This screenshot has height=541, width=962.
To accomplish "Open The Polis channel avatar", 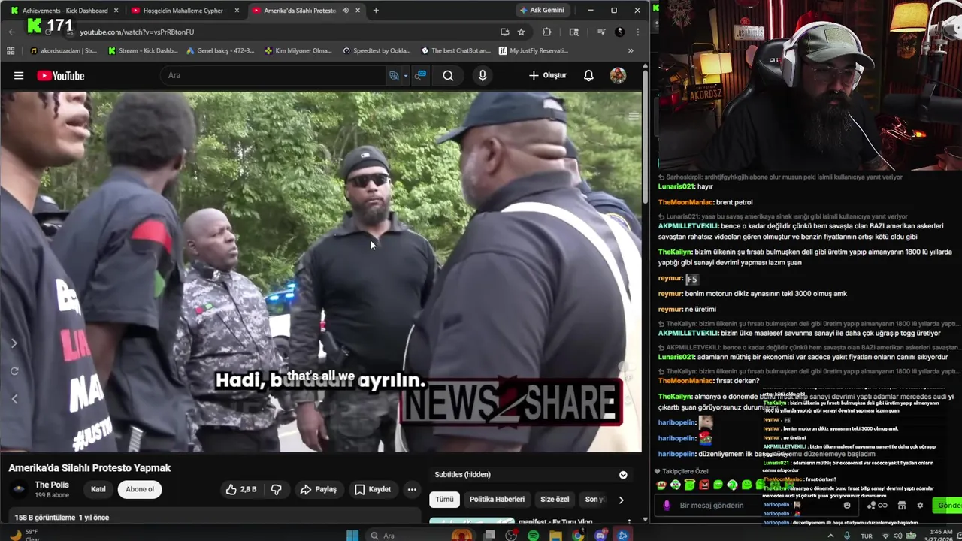I will (x=19, y=489).
